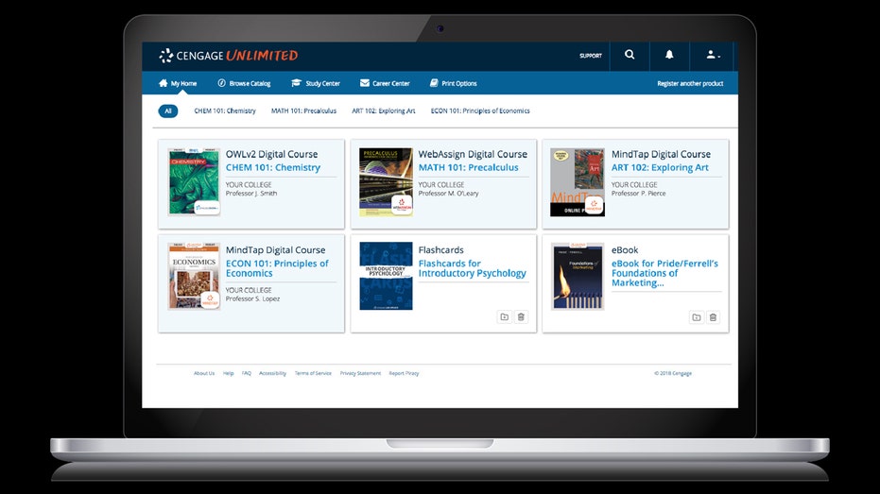Filter by CHEM 101: Chemistry

pos(225,111)
